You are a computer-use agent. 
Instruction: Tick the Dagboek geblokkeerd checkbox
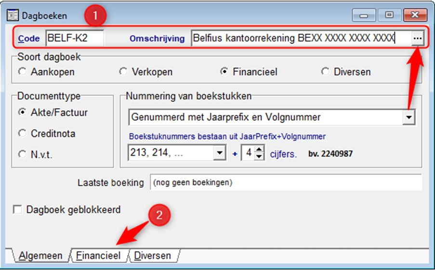coord(17,209)
